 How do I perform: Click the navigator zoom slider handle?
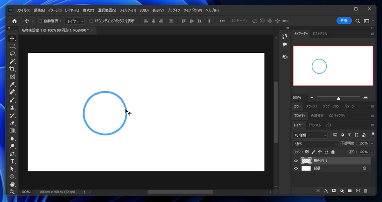point(338,98)
